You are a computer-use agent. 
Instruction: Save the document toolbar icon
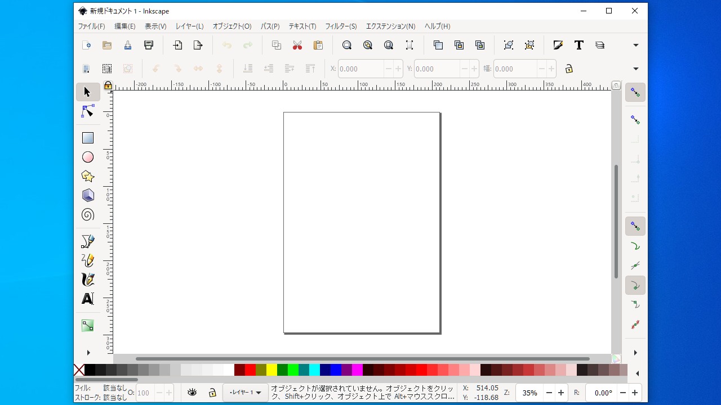pyautogui.click(x=128, y=45)
